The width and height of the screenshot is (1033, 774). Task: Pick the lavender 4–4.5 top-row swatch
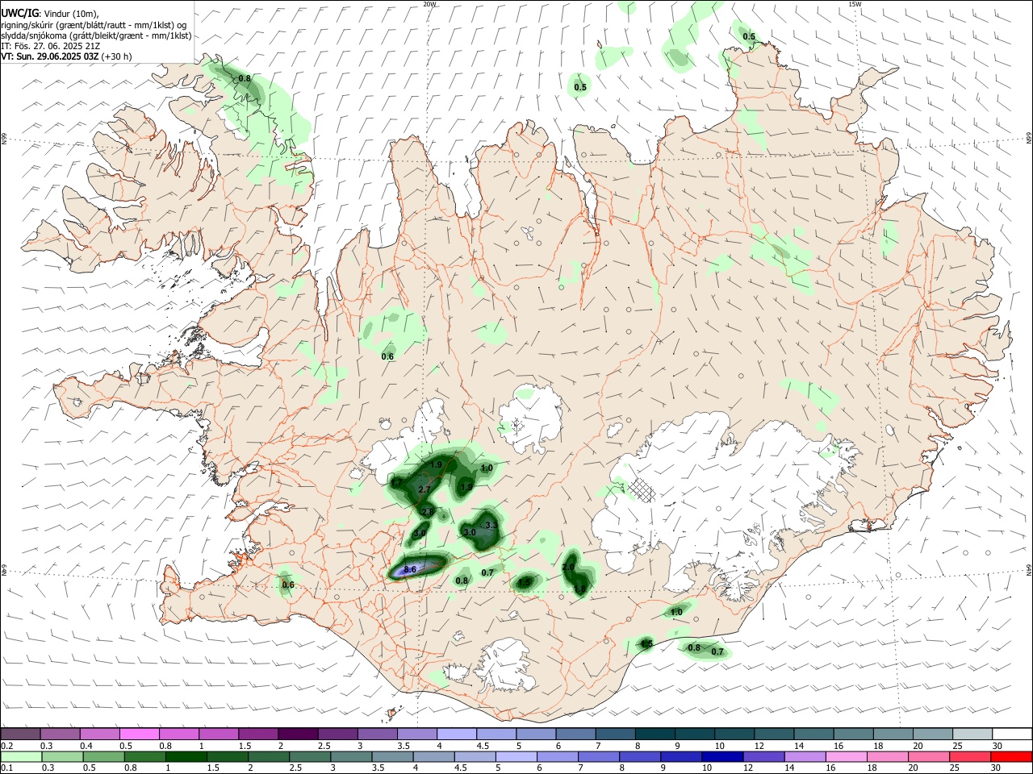coord(456,734)
